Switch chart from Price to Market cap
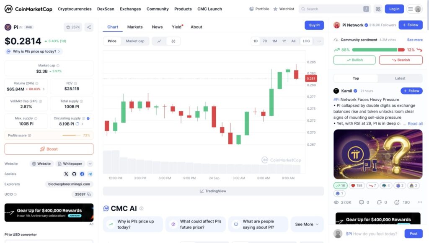 (135, 41)
